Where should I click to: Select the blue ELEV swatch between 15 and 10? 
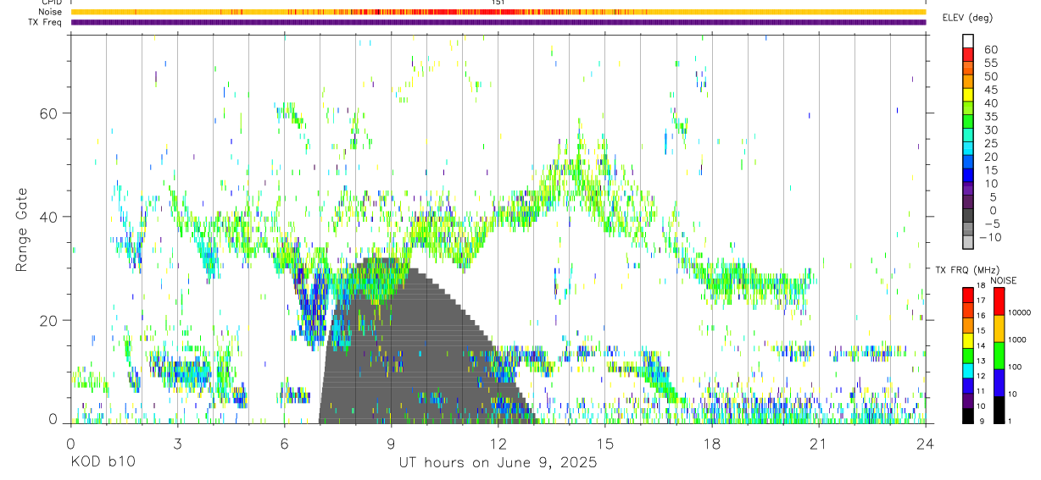[x=968, y=177]
